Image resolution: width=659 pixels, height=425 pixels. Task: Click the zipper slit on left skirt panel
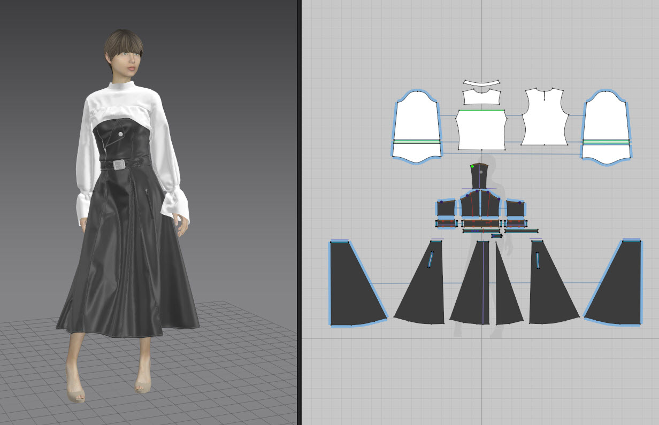point(430,259)
